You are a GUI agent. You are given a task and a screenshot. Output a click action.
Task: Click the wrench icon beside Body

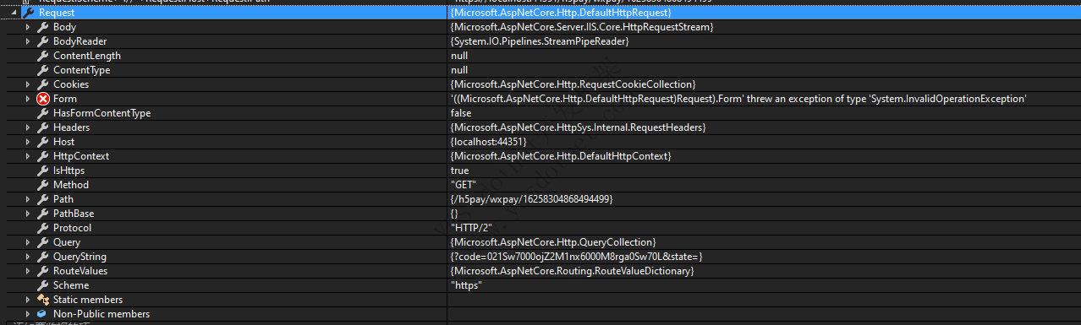point(42,27)
